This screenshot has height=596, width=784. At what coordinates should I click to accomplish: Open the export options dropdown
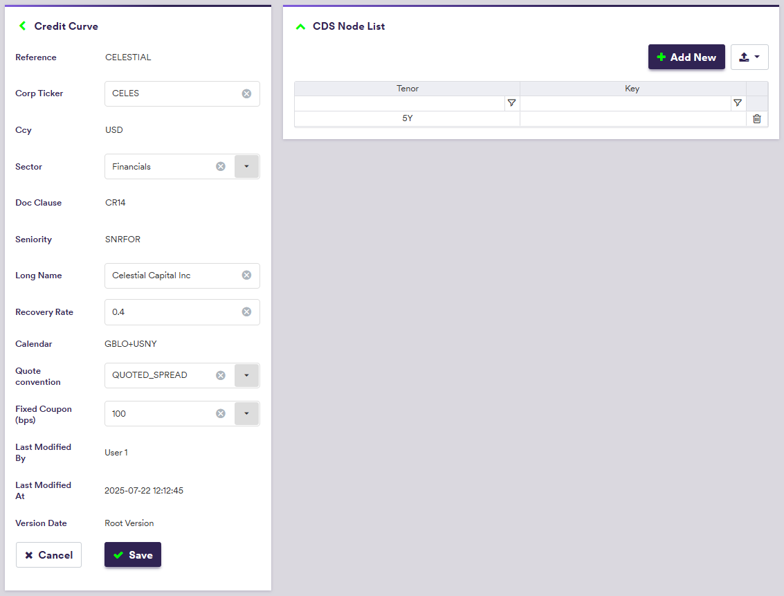coord(749,57)
